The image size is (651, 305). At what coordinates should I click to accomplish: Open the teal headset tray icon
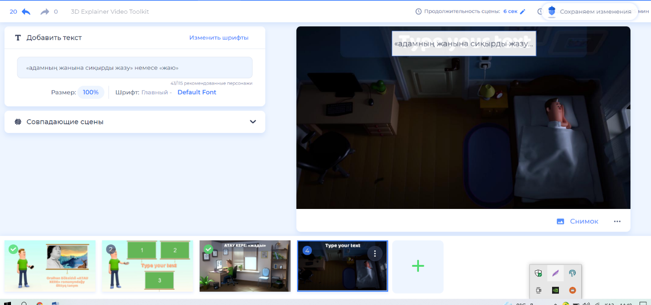[572, 273]
